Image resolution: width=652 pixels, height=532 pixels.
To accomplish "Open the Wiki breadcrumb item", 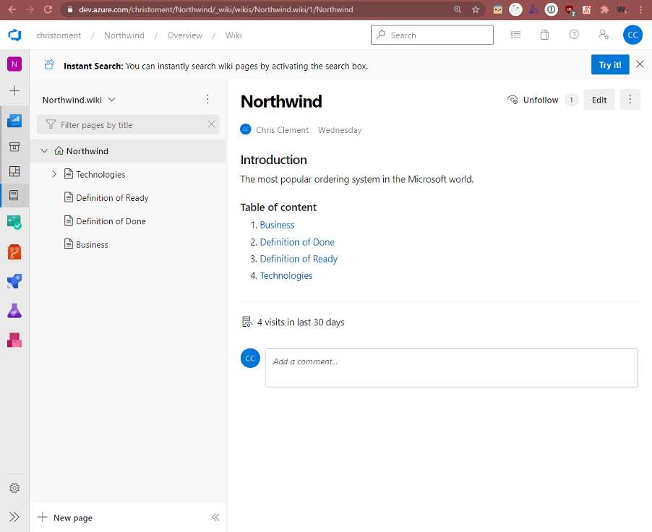I will point(233,35).
